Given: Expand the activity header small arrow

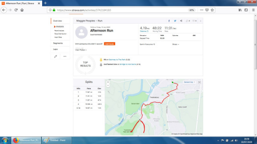Looking at the screenshot, I should point(200,21).
